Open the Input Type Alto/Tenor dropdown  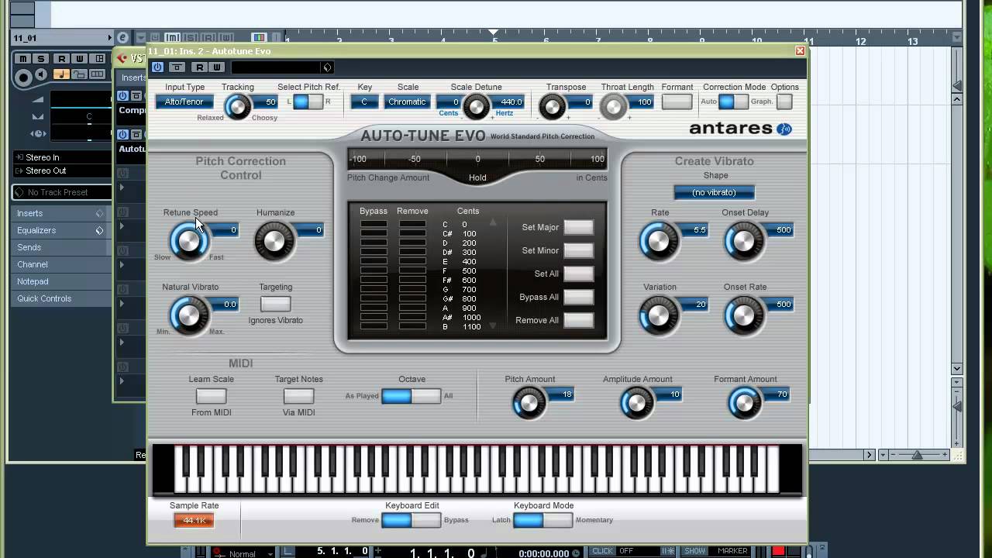pos(184,102)
